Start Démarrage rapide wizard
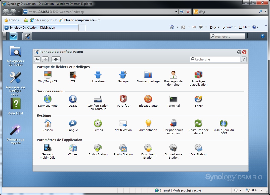 [x=16, y=135]
